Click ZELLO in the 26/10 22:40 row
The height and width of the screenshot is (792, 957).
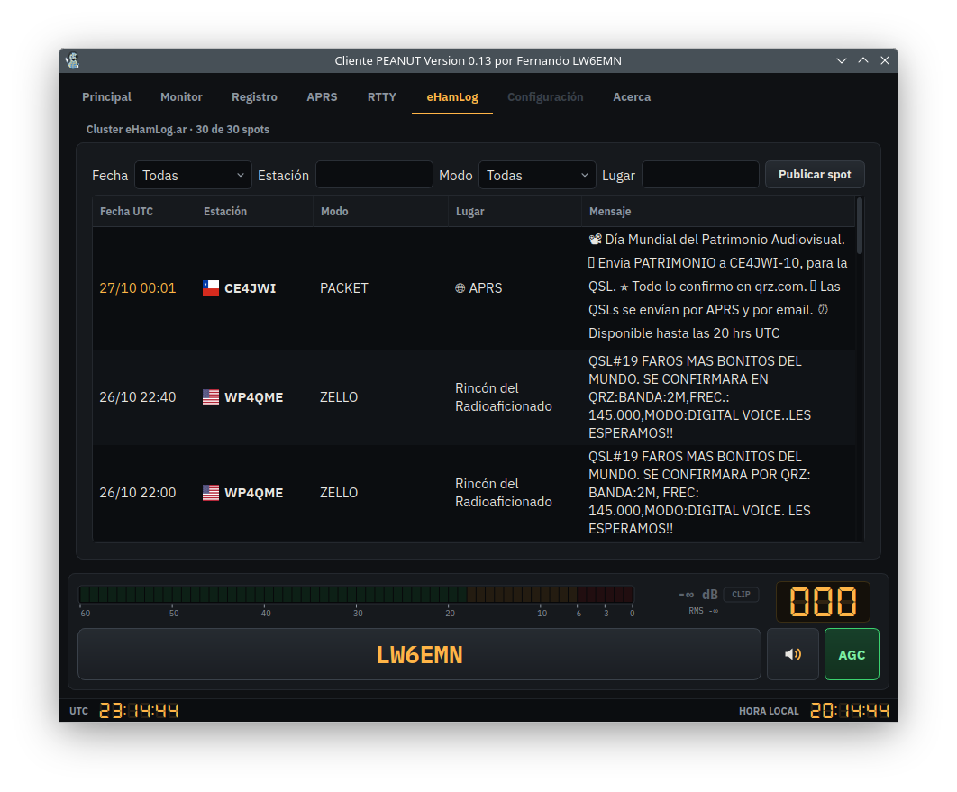pyautogui.click(x=339, y=397)
